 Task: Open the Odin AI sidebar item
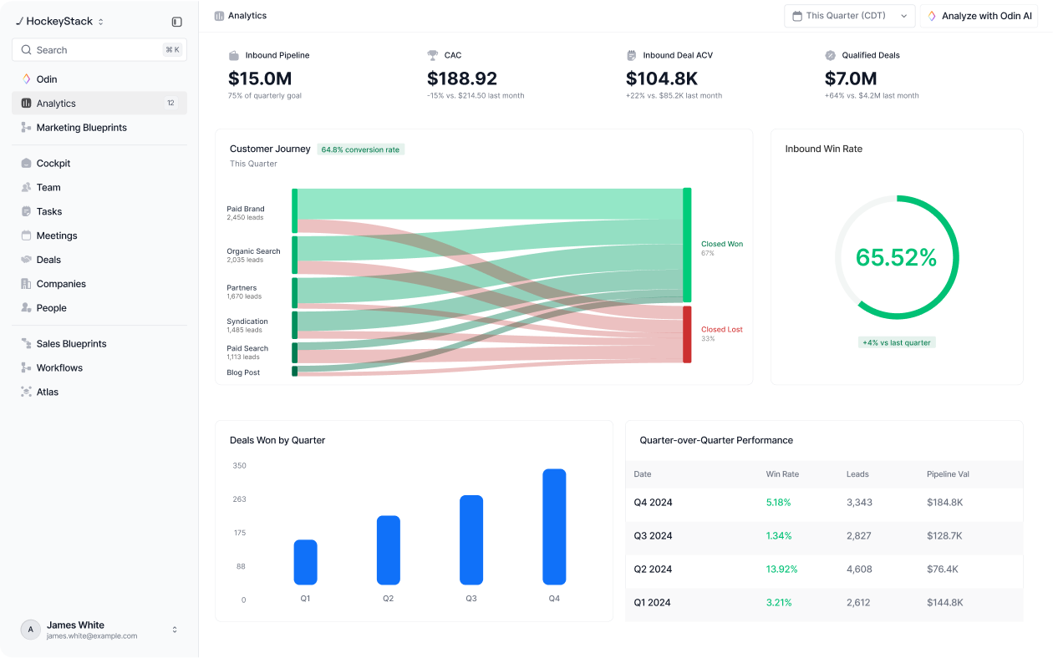point(99,79)
